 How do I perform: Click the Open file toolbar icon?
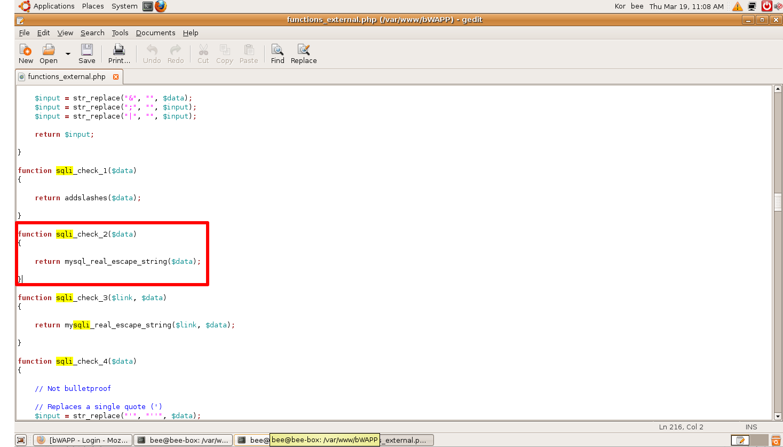[49, 54]
